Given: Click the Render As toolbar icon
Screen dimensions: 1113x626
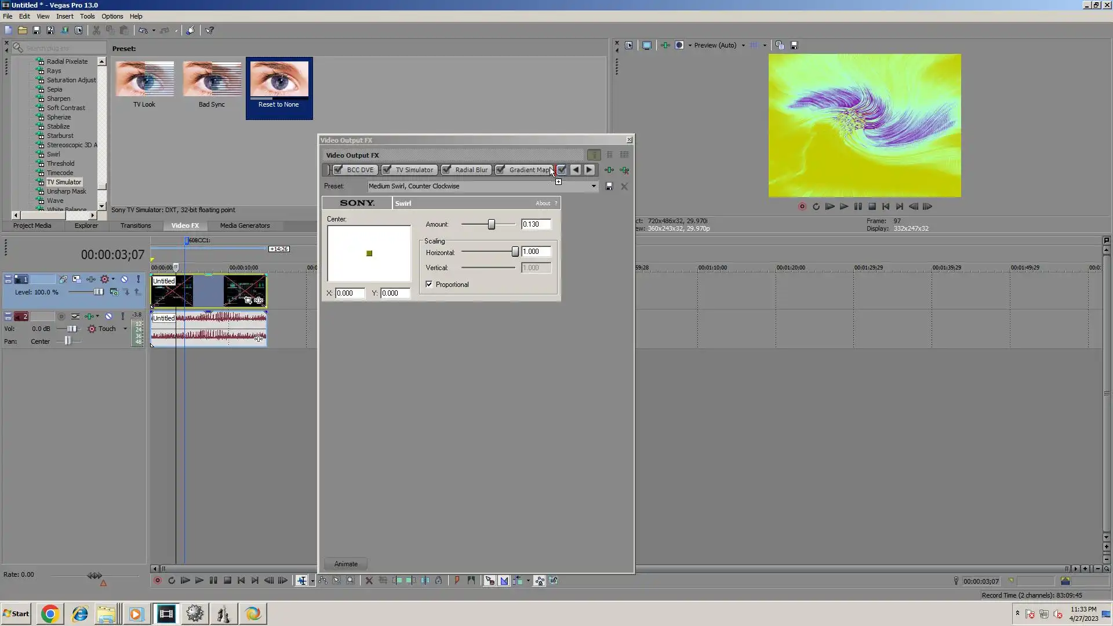Looking at the screenshot, I should 64,30.
